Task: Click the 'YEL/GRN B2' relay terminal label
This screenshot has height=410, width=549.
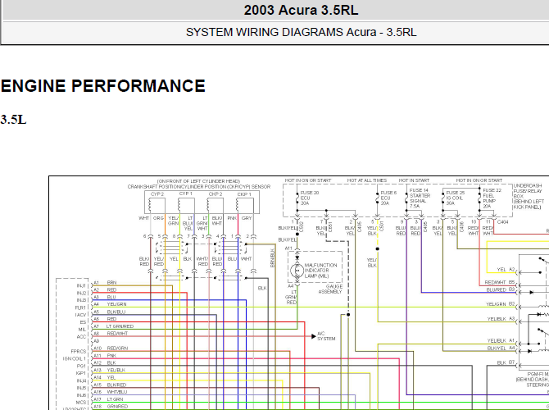Action: [x=501, y=304]
